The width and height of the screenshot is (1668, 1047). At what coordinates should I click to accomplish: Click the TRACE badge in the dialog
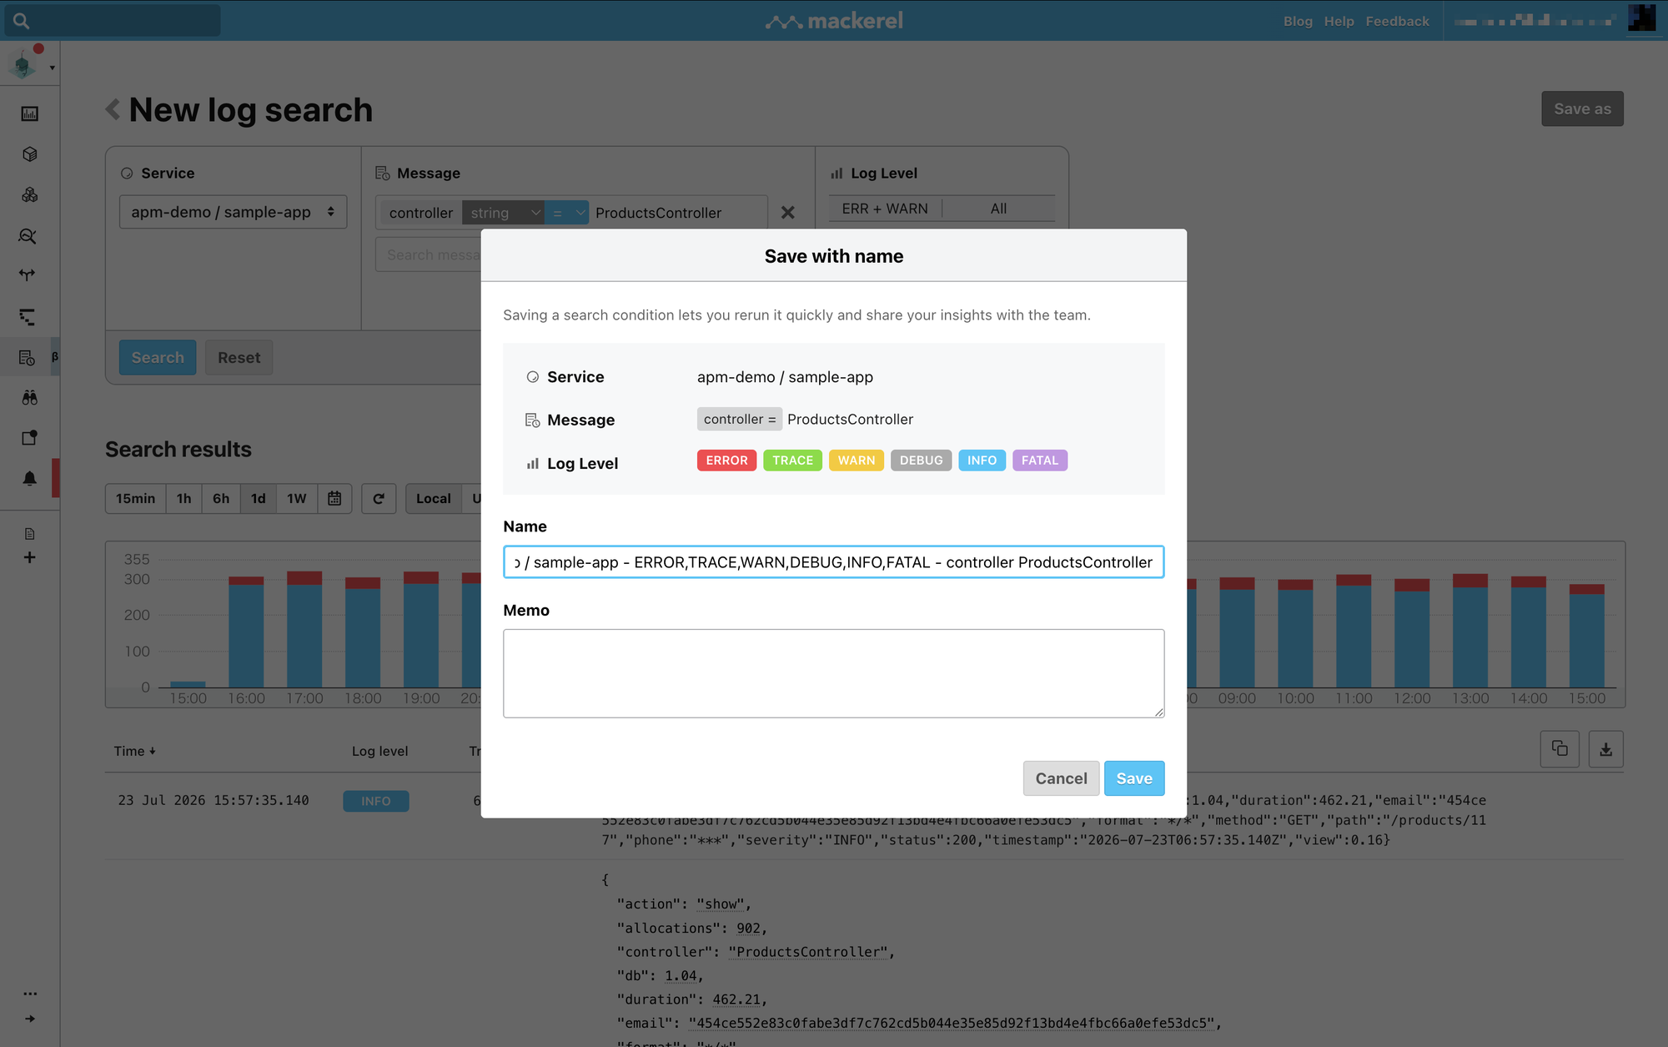792,461
